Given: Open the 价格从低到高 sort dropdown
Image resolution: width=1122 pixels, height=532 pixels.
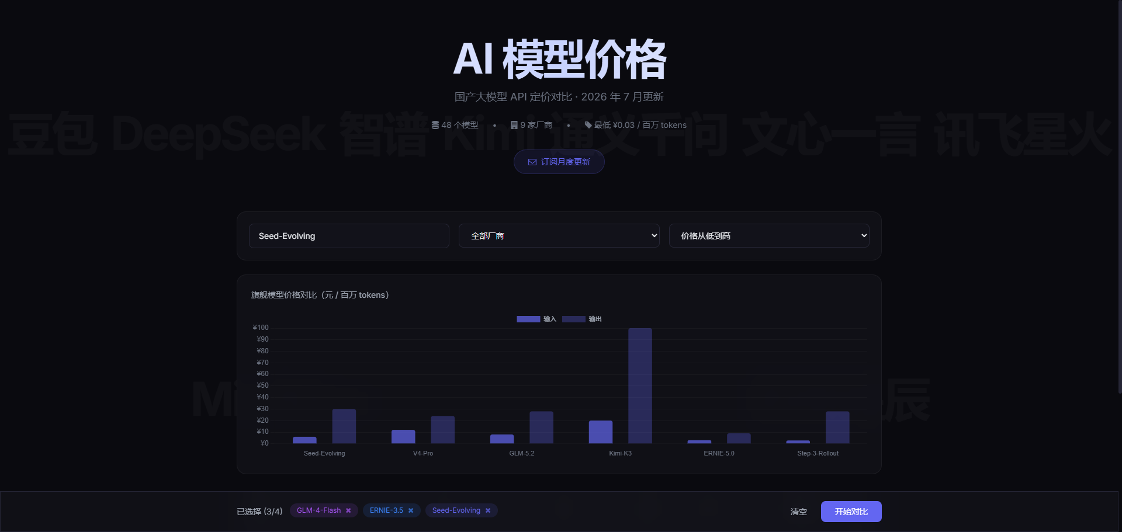Looking at the screenshot, I should click(769, 236).
